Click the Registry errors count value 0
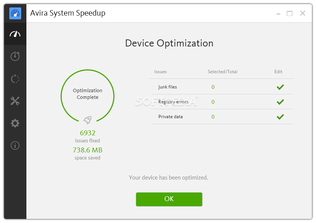The width and height of the screenshot is (316, 223). [x=213, y=102]
